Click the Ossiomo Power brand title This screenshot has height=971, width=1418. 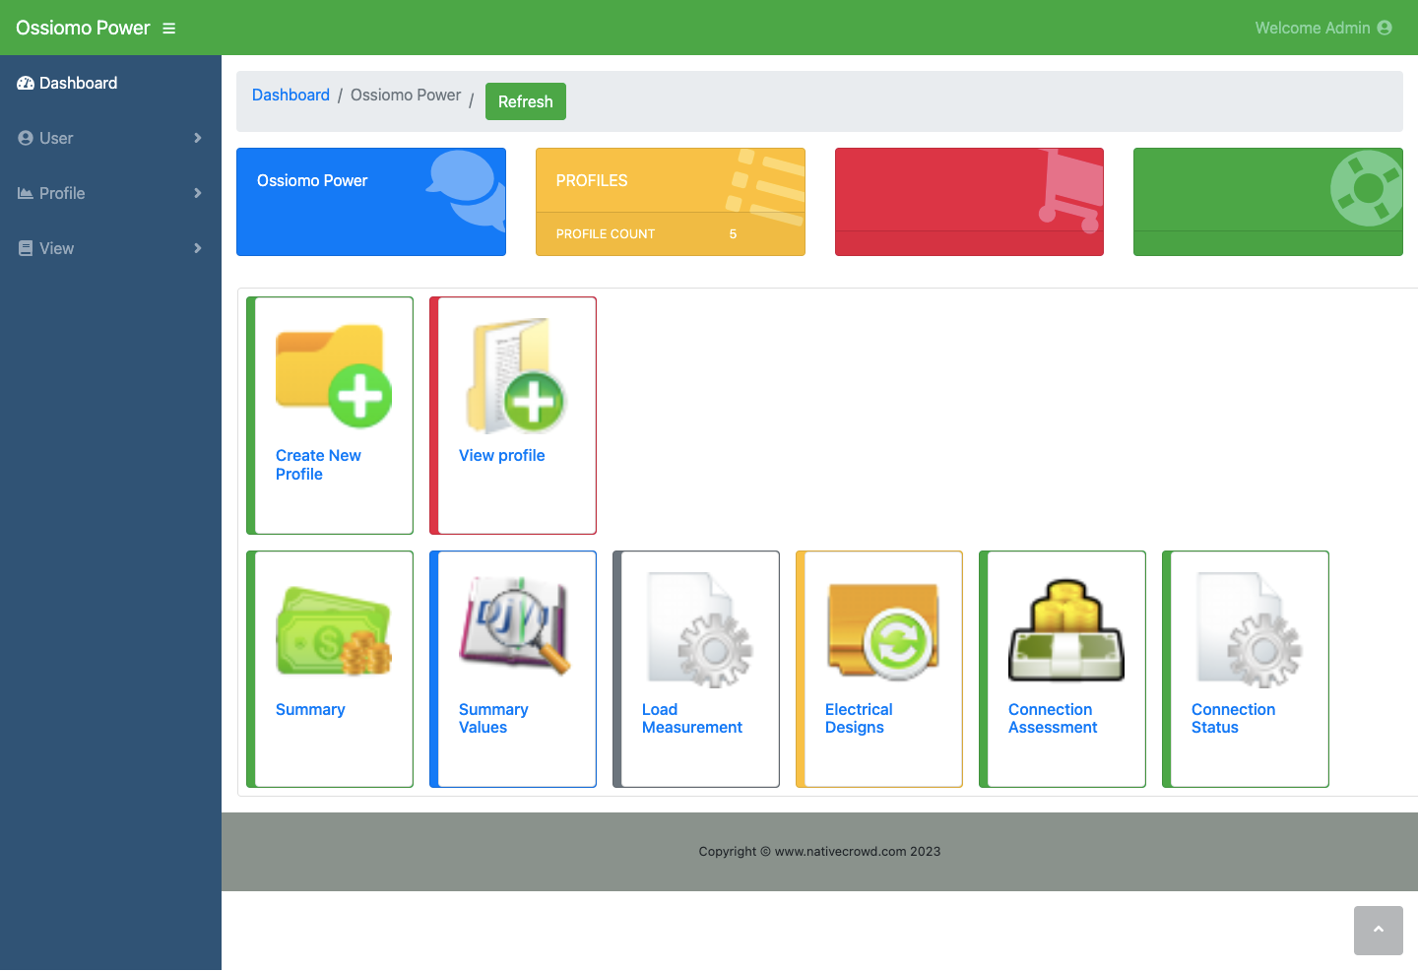[x=83, y=28]
